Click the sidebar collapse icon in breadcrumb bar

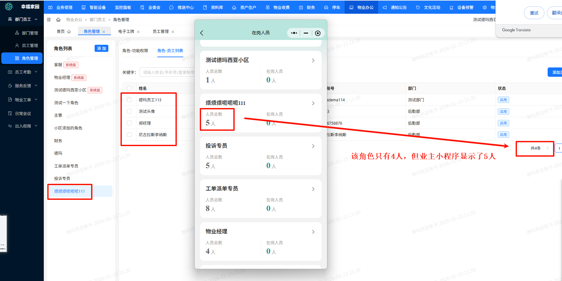click(x=49, y=20)
